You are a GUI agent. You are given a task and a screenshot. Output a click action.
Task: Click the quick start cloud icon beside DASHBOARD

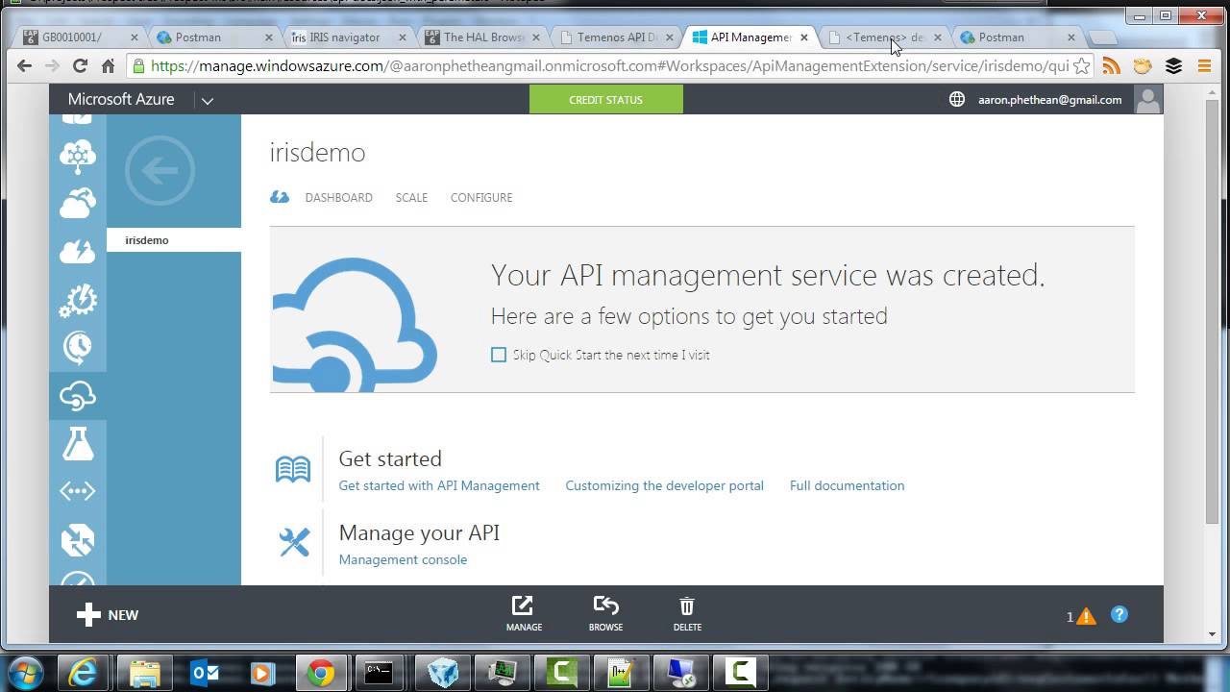[280, 197]
